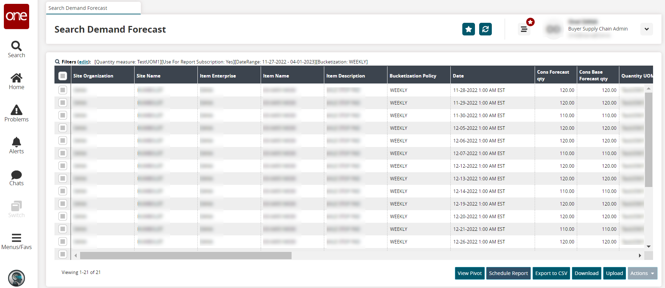Select the Search Demand Forecast tab
665x288 pixels.
(x=93, y=8)
